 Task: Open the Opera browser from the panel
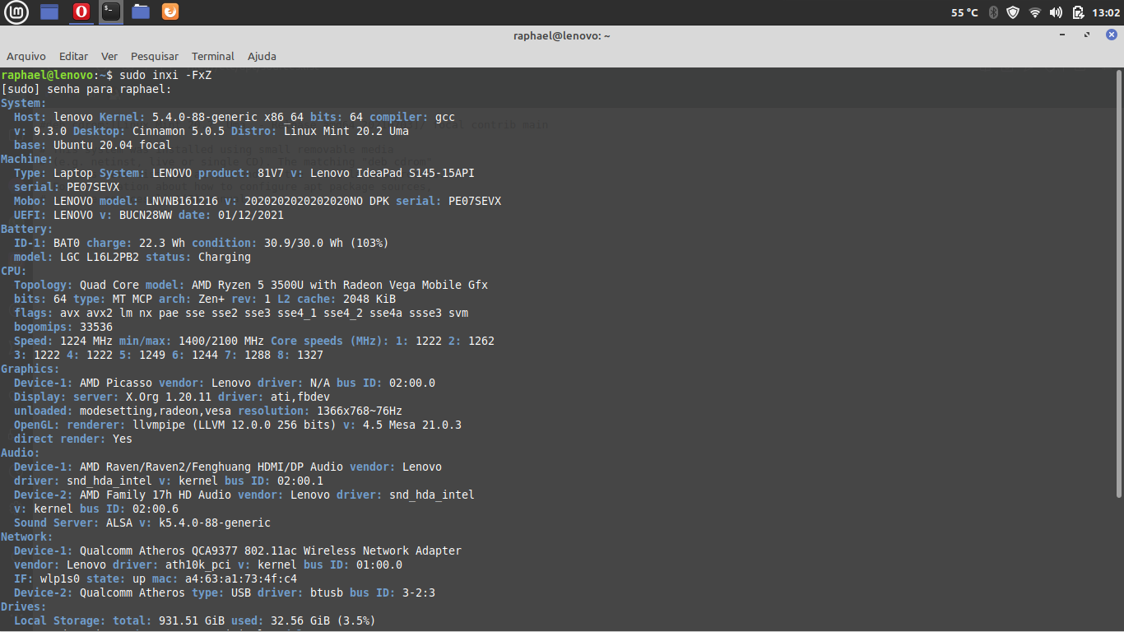click(81, 12)
